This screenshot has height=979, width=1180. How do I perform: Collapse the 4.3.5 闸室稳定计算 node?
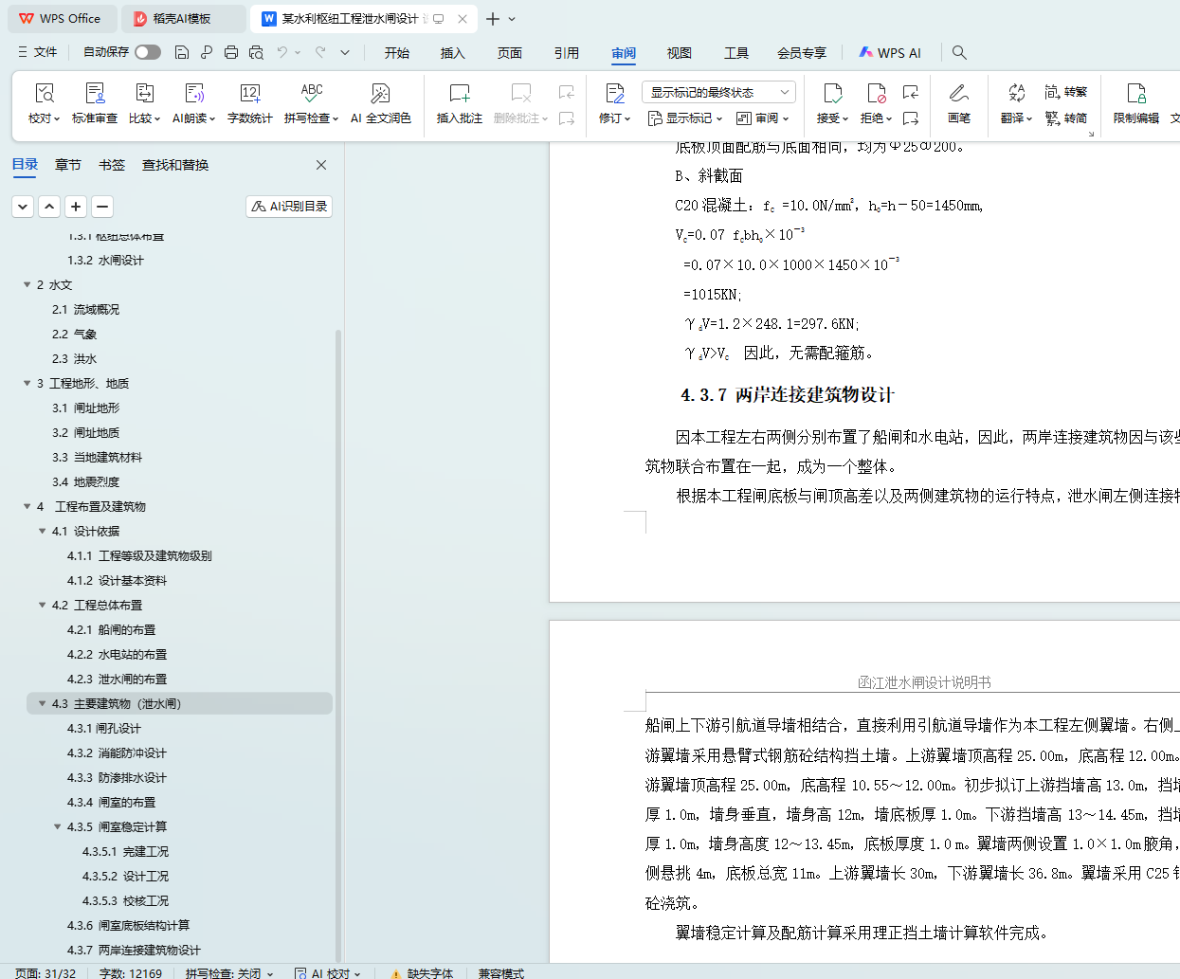[x=57, y=826]
